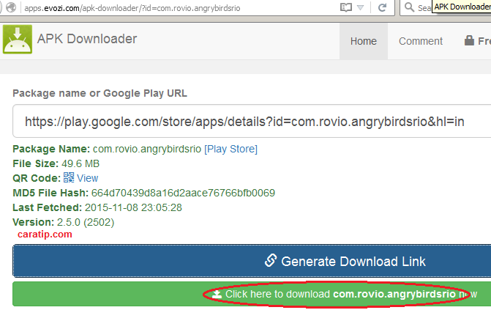This screenshot has height=310, width=491.
Task: Select package name text com.rovio.angrybirdsrio
Action: pyautogui.click(x=147, y=149)
